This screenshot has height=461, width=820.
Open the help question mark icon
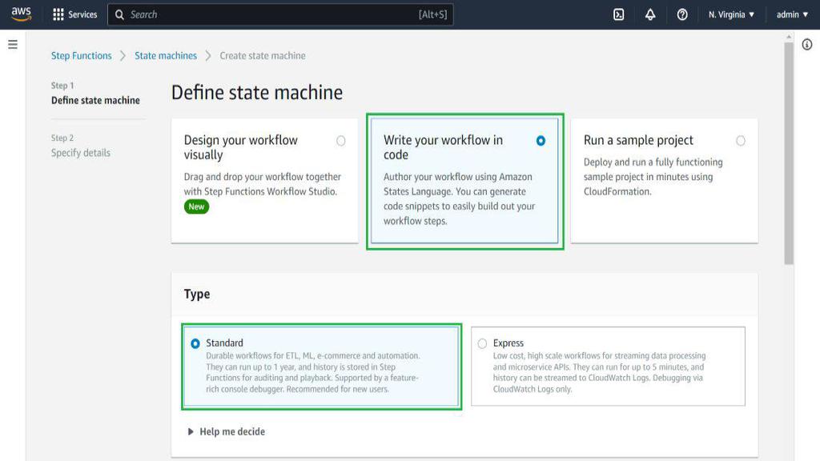pyautogui.click(x=682, y=14)
